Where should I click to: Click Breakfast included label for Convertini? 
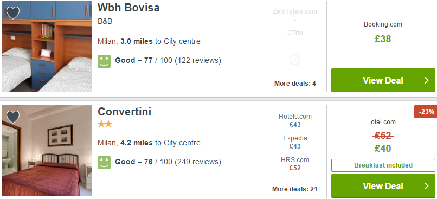pos(383,165)
